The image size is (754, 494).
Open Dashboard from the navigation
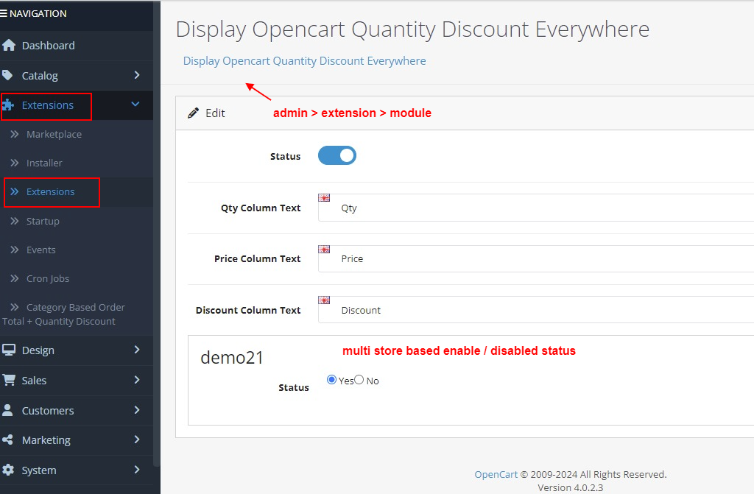click(x=77, y=46)
